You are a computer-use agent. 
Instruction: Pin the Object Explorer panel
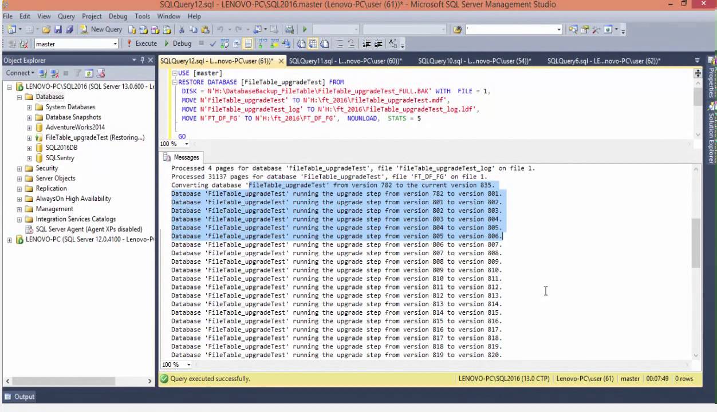pos(142,60)
